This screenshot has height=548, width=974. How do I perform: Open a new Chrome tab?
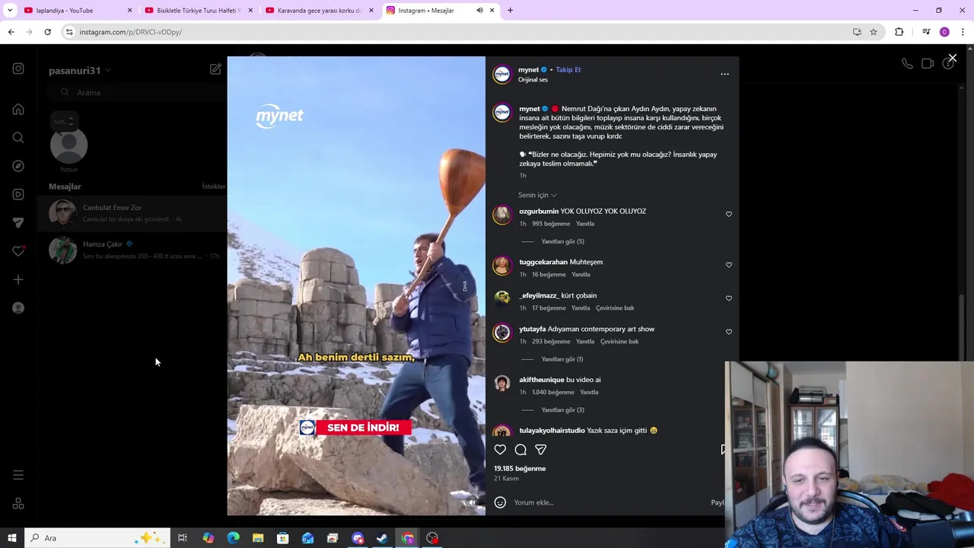510,11
